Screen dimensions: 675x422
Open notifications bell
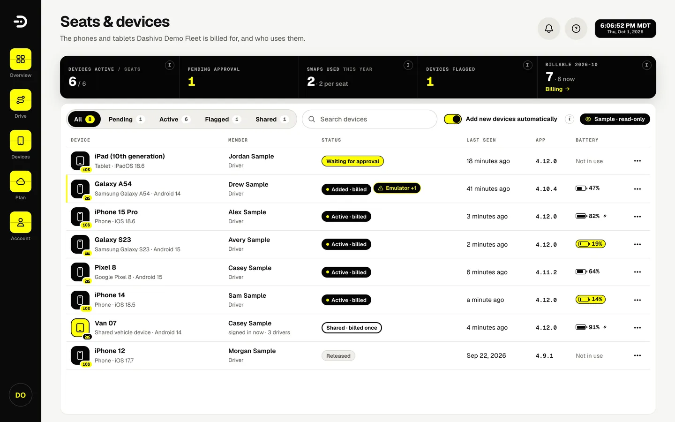[549, 29]
